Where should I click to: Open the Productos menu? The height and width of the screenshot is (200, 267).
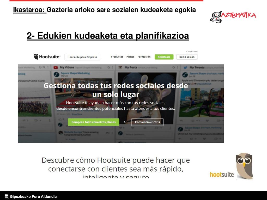(x=117, y=57)
